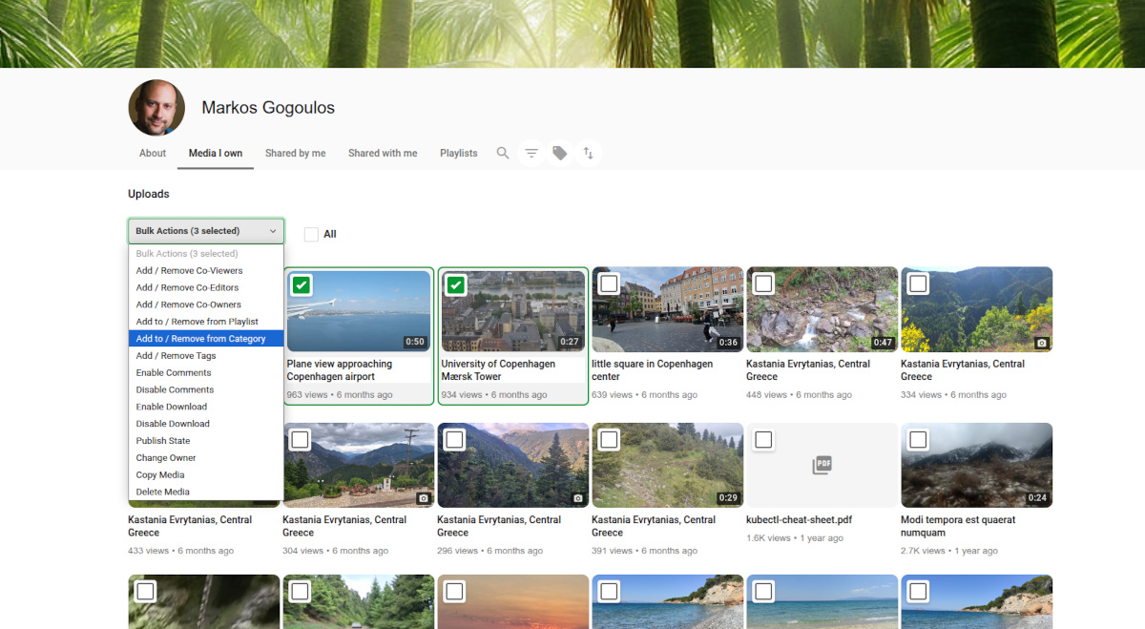Click the search magnifier icon
Screen dimensions: 1145x629
tap(503, 153)
